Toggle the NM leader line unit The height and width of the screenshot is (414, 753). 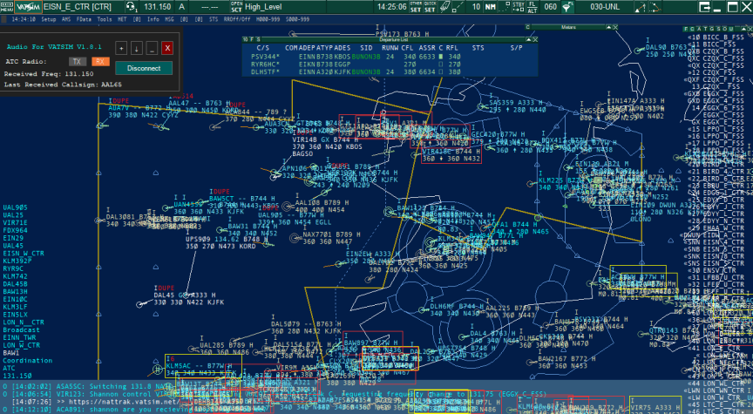pyautogui.click(x=491, y=7)
